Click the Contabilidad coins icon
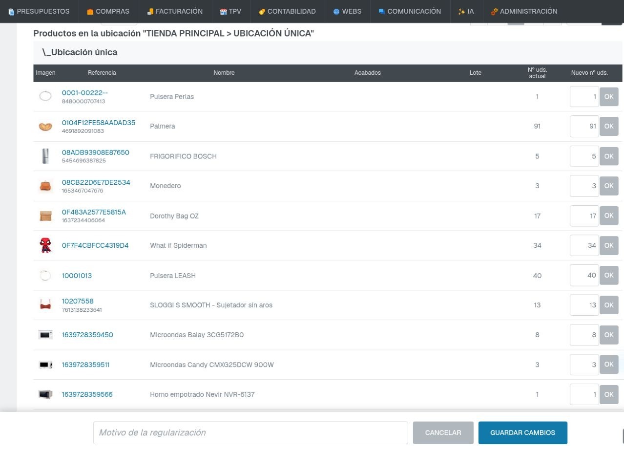Image resolution: width=624 pixels, height=454 pixels. click(262, 11)
